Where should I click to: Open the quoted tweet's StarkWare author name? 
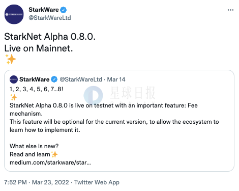pyautogui.click(x=34, y=79)
